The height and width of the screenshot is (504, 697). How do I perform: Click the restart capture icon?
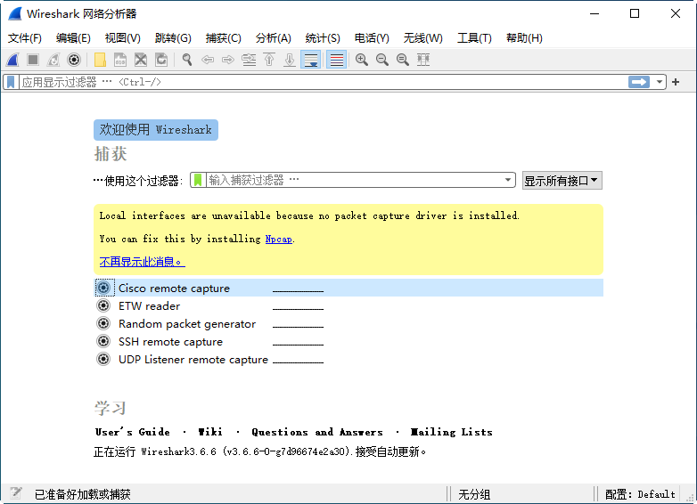coord(53,60)
